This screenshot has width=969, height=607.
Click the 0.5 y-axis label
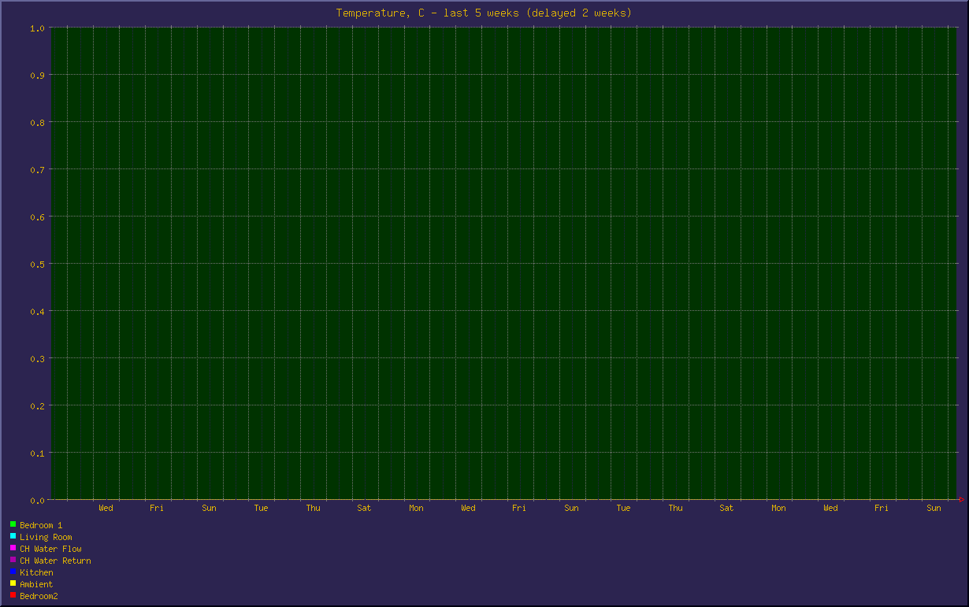36,264
